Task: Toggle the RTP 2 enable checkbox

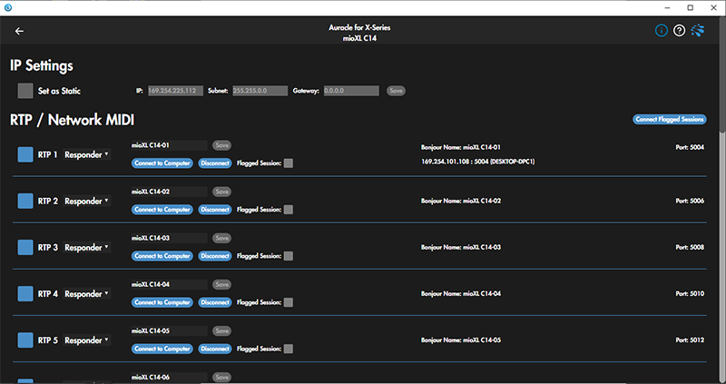Action: 25,201
